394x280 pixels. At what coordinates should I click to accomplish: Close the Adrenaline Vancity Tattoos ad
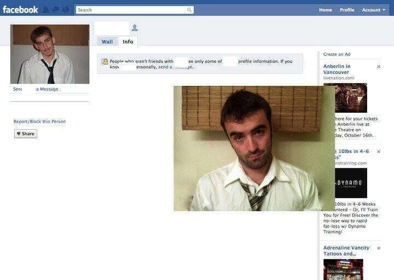click(x=379, y=248)
